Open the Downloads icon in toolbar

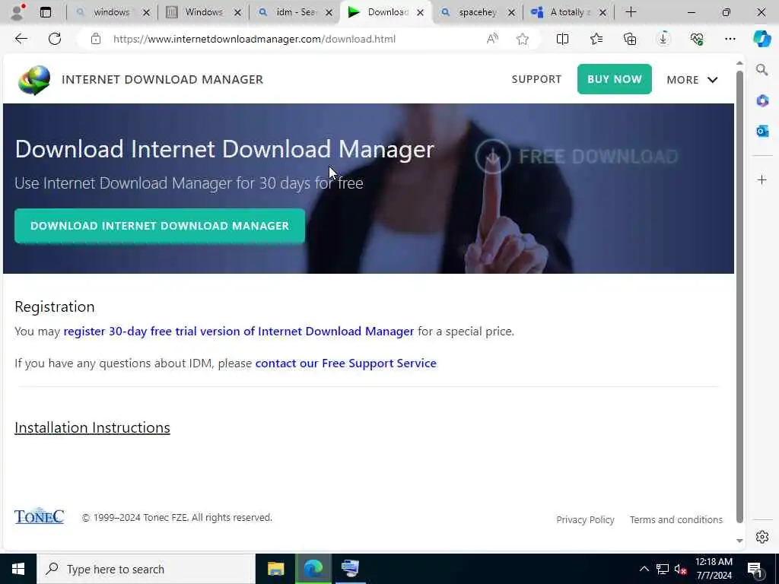tap(663, 39)
